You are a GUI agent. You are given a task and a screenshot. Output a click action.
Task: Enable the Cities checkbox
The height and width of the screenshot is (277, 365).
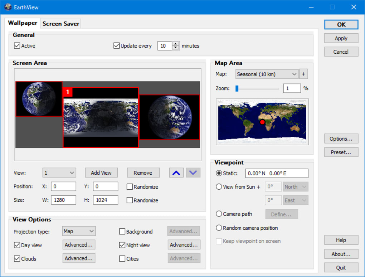point(122,259)
